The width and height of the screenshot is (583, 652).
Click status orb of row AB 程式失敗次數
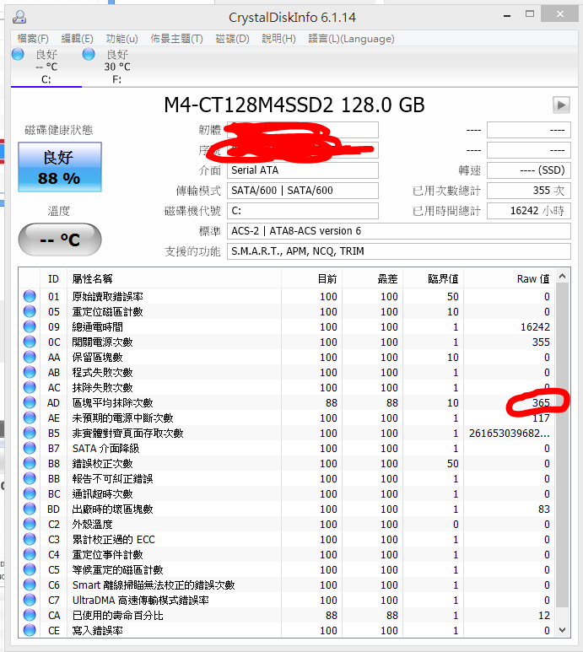(x=30, y=372)
